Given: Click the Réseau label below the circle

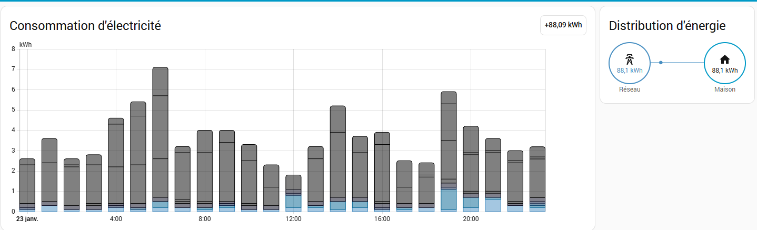Looking at the screenshot, I should [x=629, y=89].
